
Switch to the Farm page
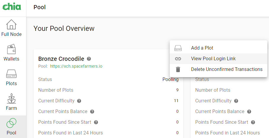(11, 102)
